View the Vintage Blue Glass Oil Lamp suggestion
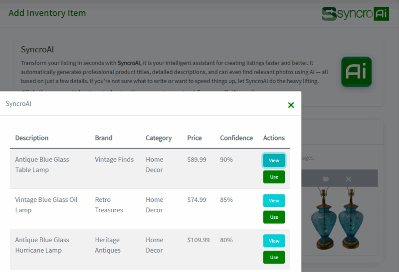Image resolution: width=399 pixels, height=272 pixels. coord(274,200)
